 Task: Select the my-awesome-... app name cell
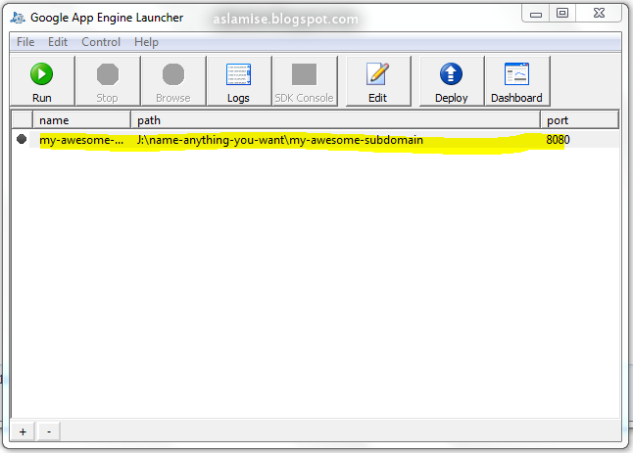(81, 140)
